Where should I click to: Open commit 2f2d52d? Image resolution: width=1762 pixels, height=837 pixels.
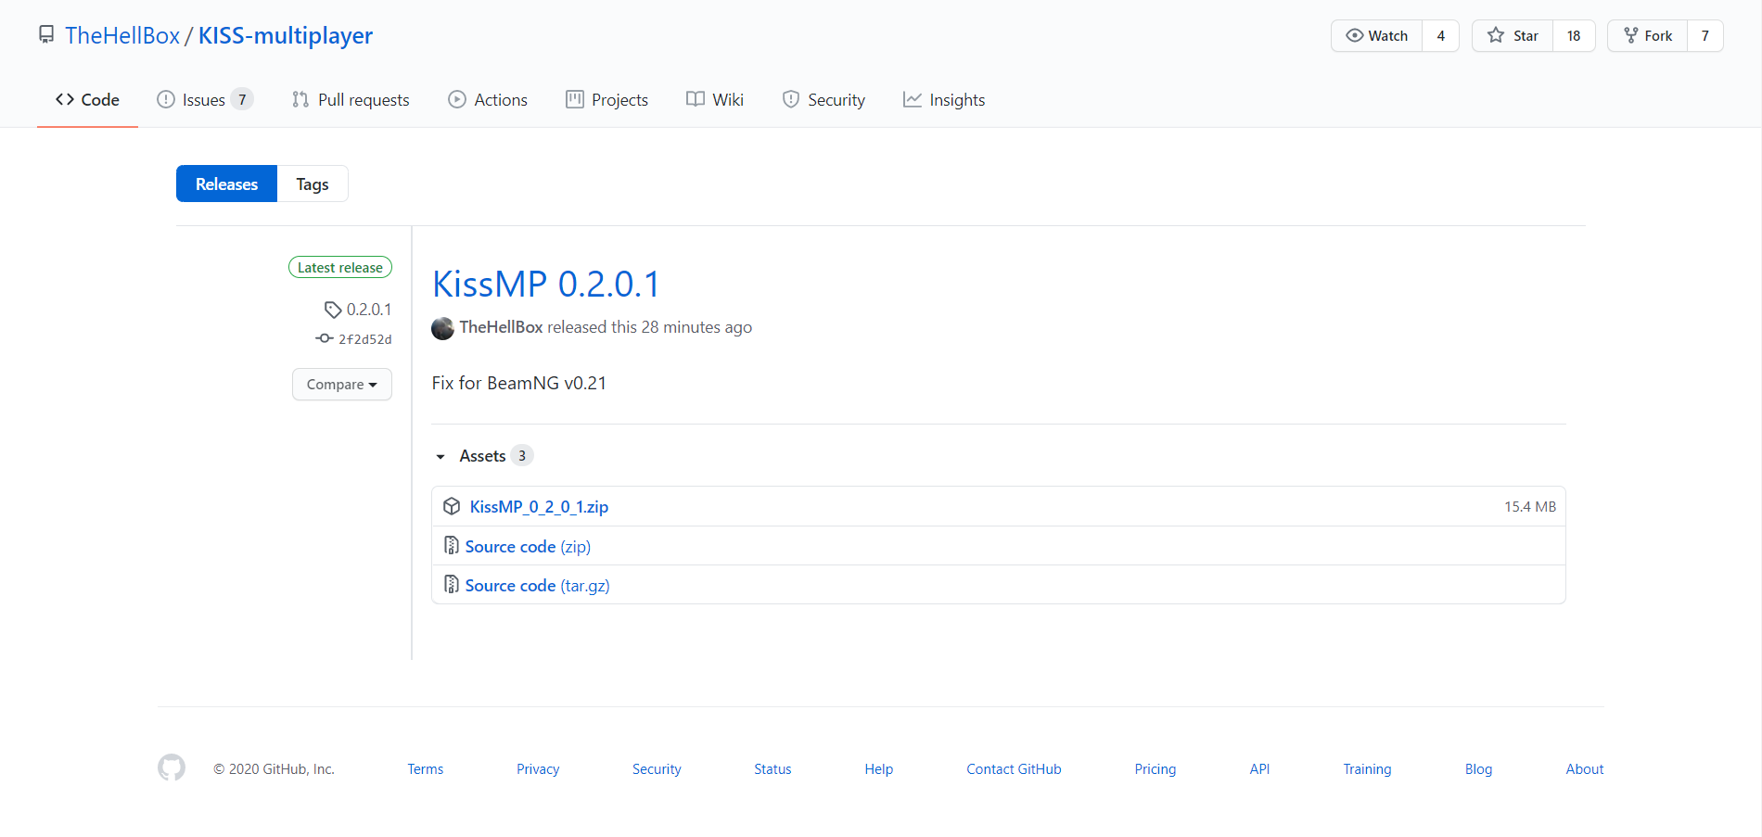pyautogui.click(x=365, y=339)
